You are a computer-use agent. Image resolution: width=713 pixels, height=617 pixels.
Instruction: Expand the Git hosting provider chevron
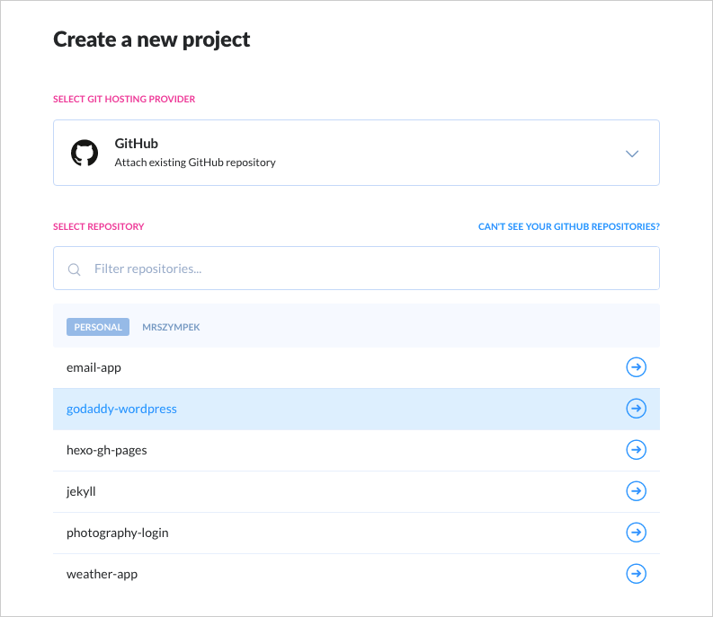tap(632, 154)
